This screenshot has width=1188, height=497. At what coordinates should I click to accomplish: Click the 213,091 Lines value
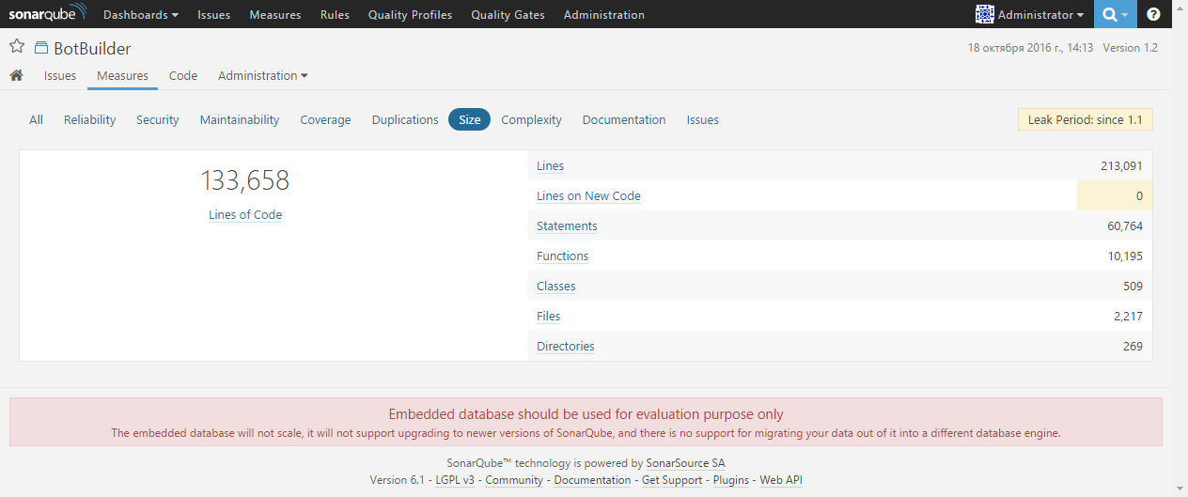tap(1121, 166)
